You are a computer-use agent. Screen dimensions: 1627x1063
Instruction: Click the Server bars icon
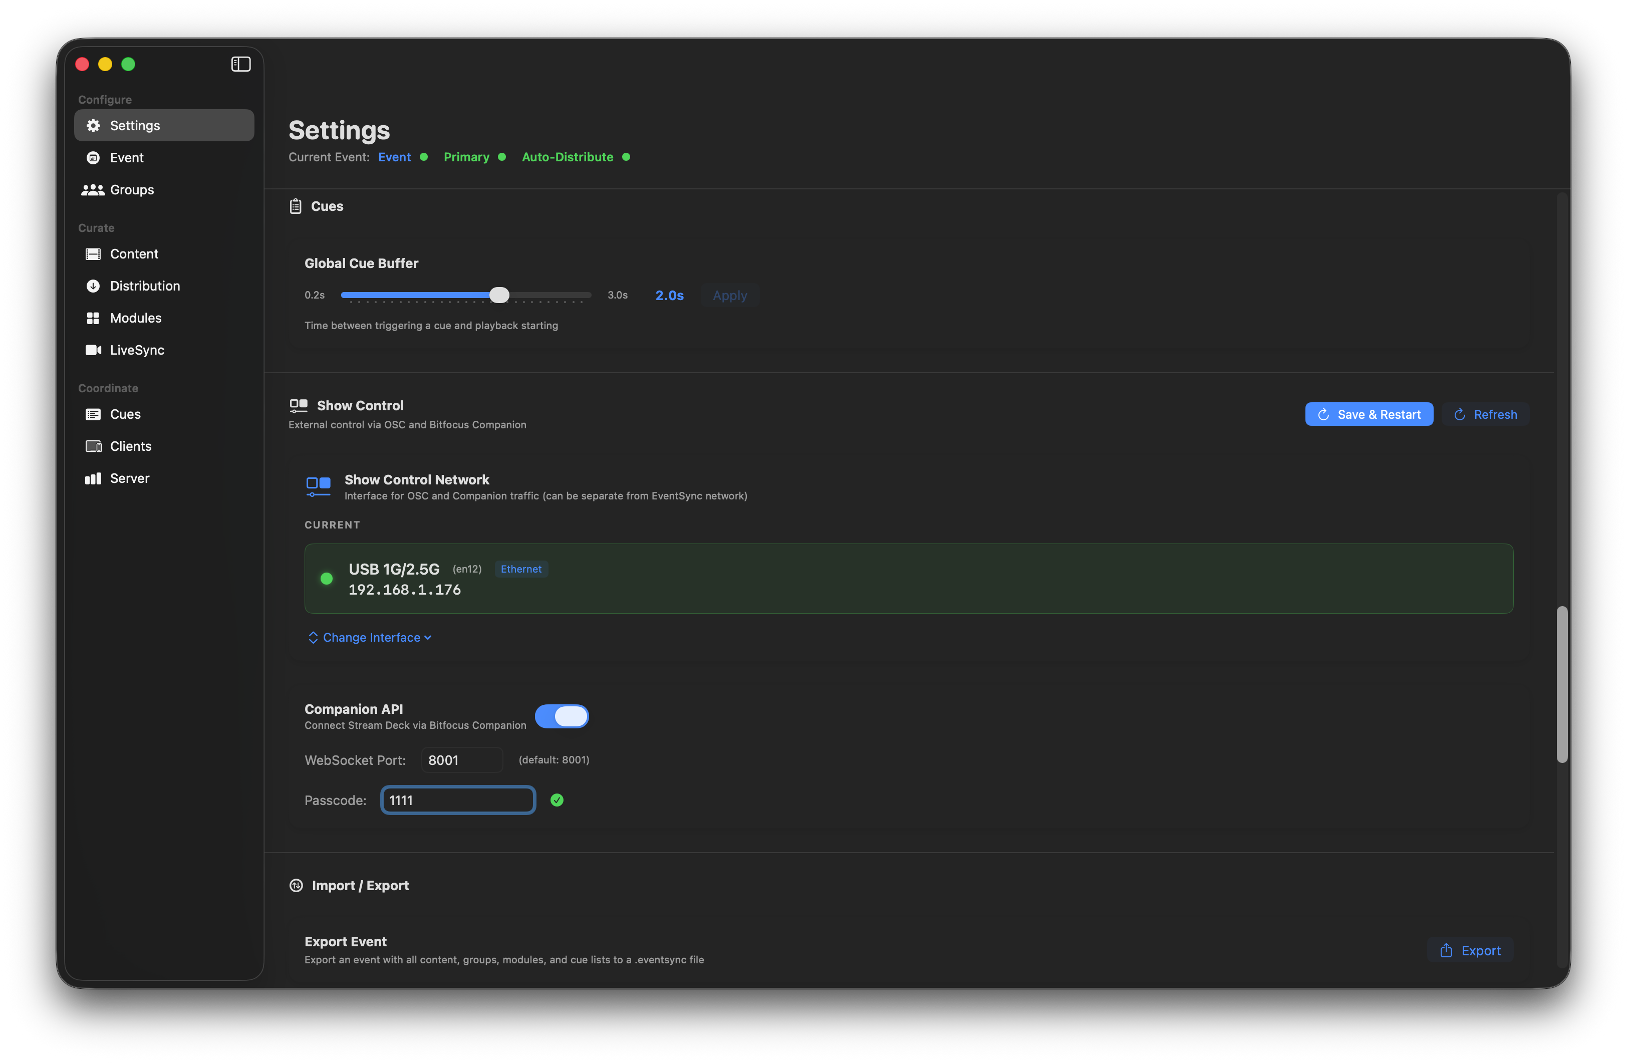pyautogui.click(x=93, y=478)
